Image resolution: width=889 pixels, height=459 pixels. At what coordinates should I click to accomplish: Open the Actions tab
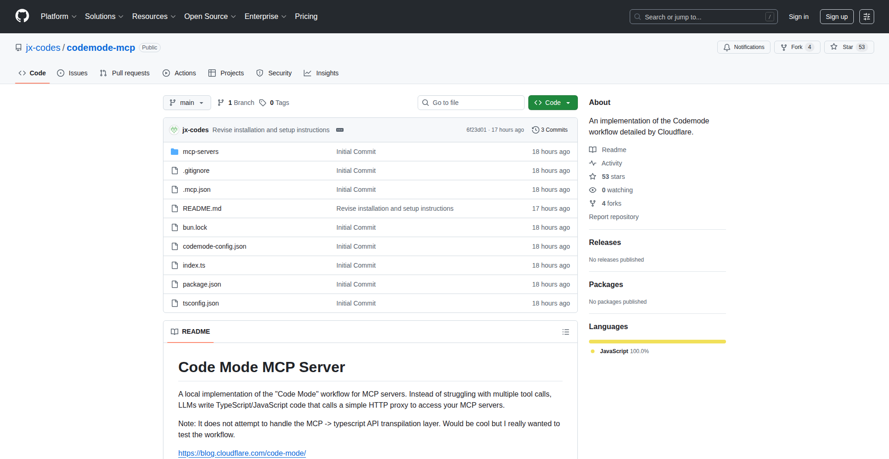point(180,73)
